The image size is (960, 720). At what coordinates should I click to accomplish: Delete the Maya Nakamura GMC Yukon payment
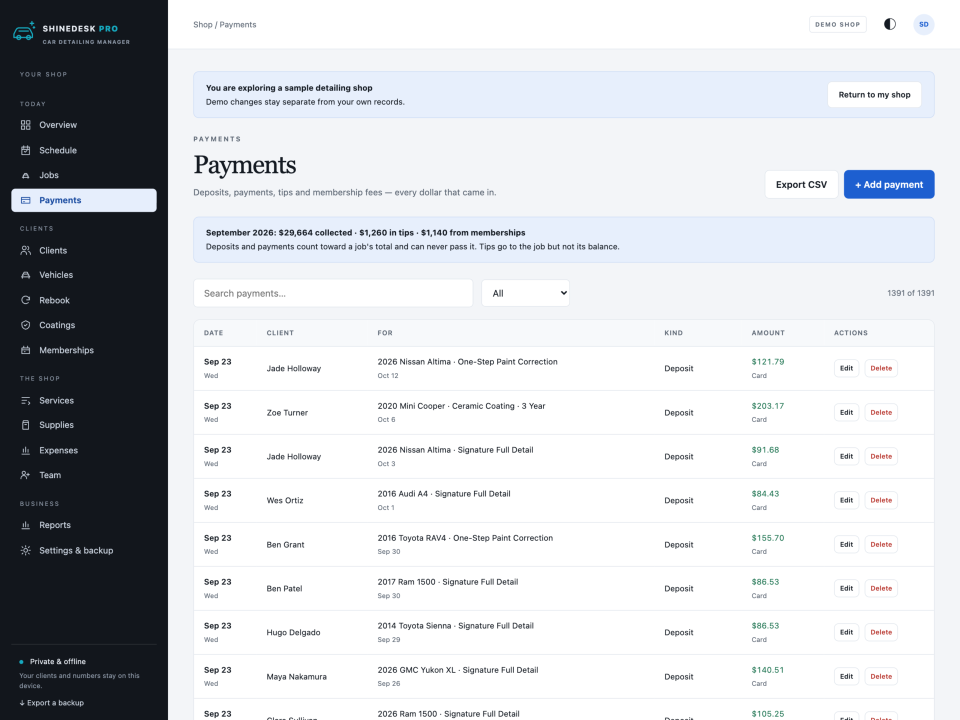click(881, 676)
